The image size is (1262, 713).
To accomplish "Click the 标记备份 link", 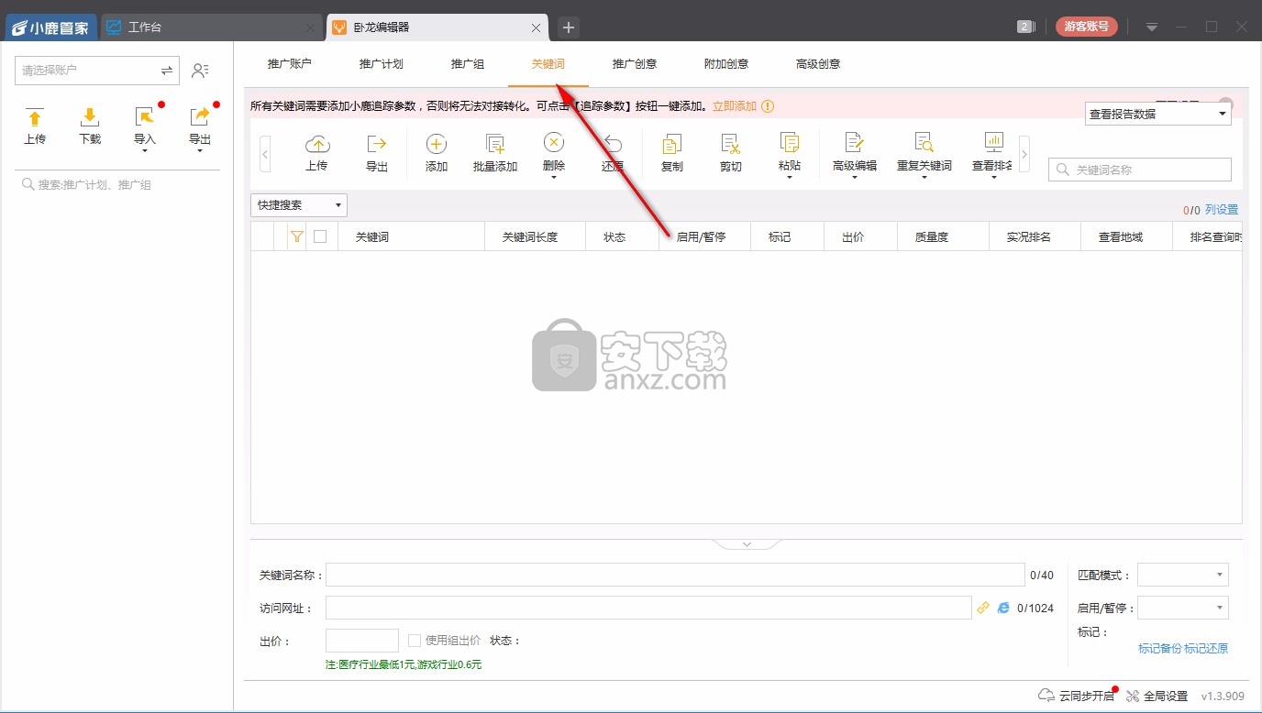I will [1159, 648].
